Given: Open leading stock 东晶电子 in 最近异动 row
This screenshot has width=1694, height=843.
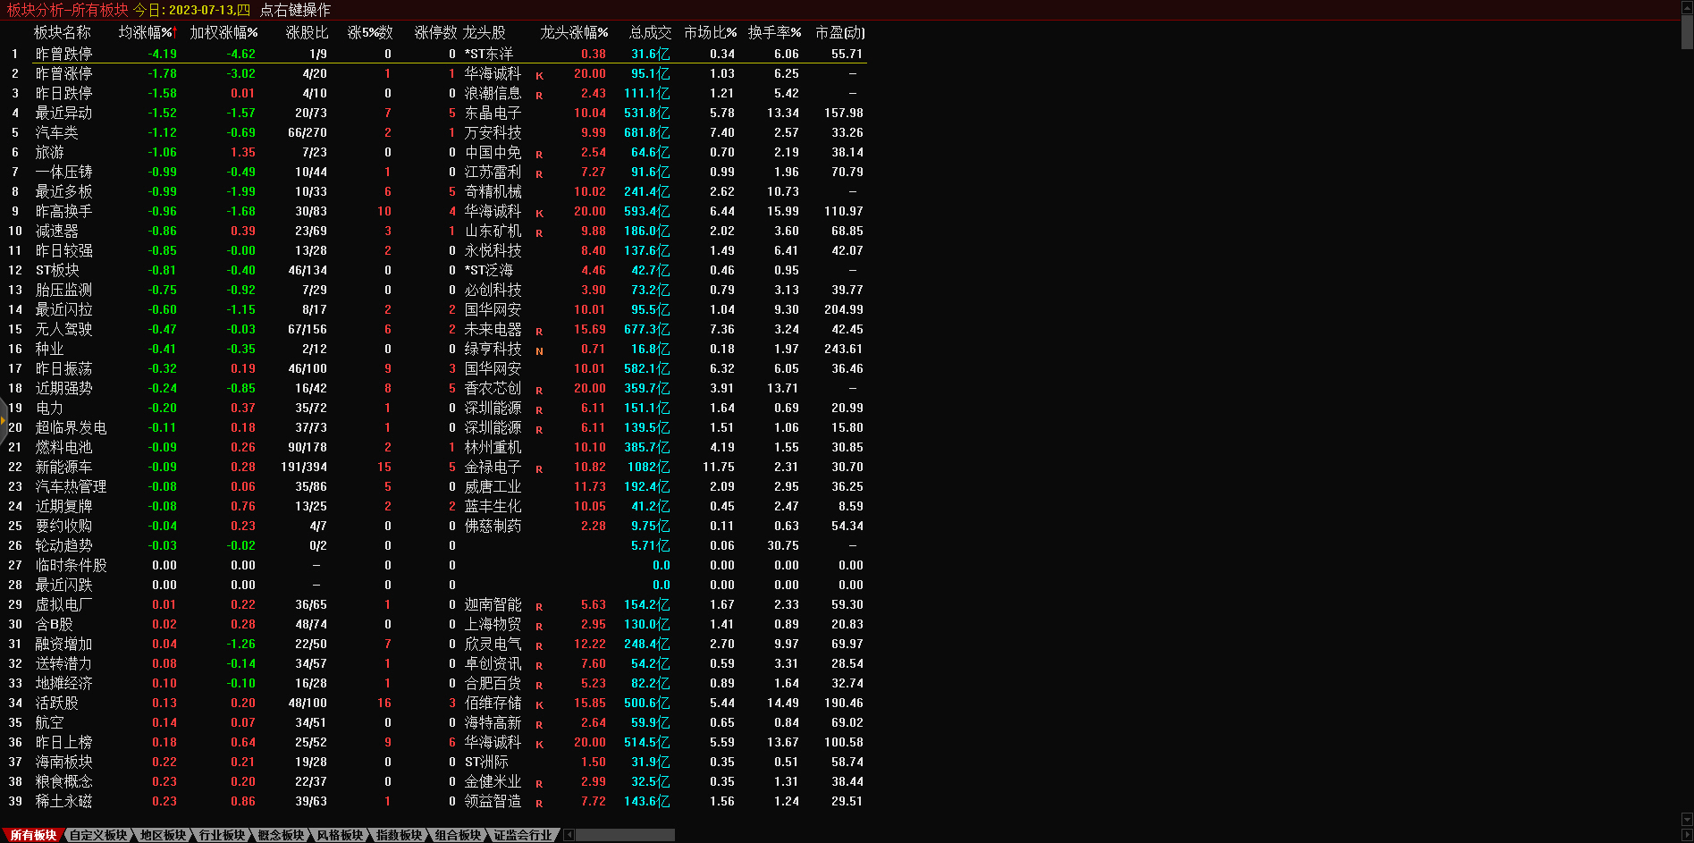Looking at the screenshot, I should tap(493, 113).
